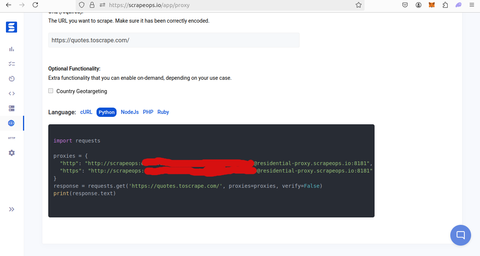The width and height of the screenshot is (480, 256).
Task: Switch language to NodeJs
Action: pyautogui.click(x=130, y=112)
